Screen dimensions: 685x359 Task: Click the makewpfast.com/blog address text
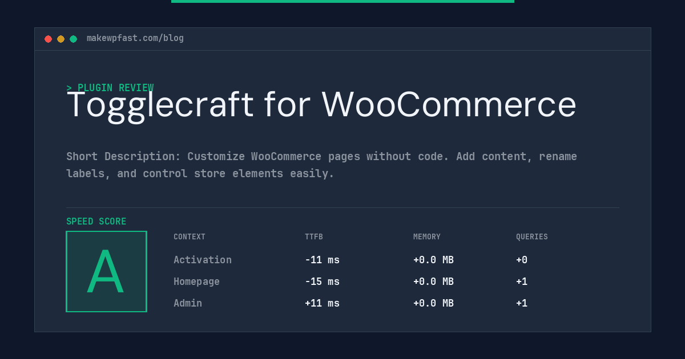tap(135, 38)
